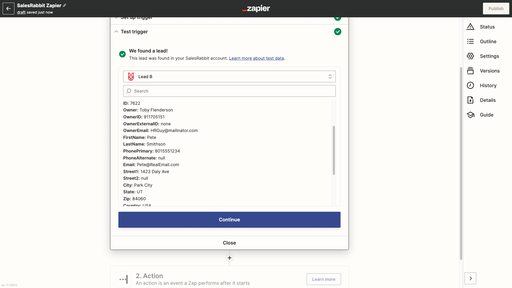Click State: UT row
This screenshot has height=288, width=512.
coord(133,192)
